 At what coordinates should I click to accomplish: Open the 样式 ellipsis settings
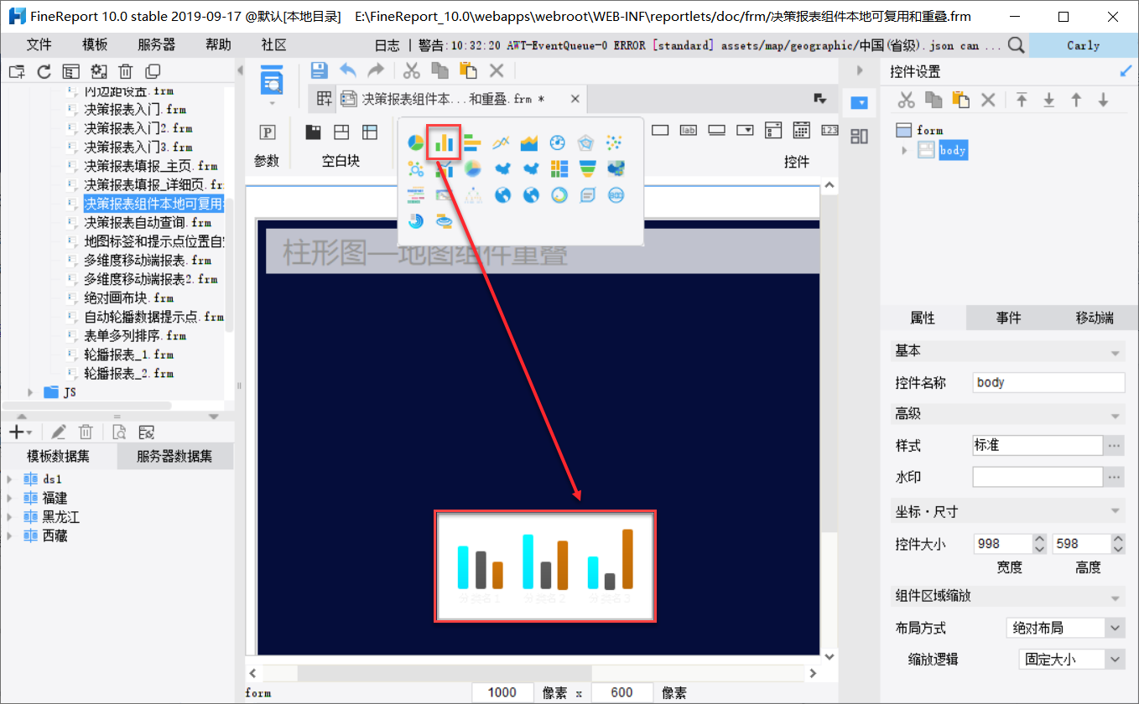1115,446
